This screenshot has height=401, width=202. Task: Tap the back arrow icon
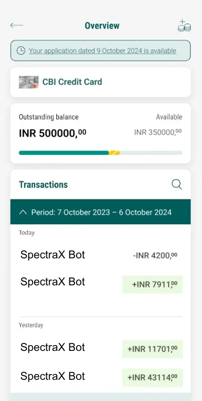click(x=16, y=26)
